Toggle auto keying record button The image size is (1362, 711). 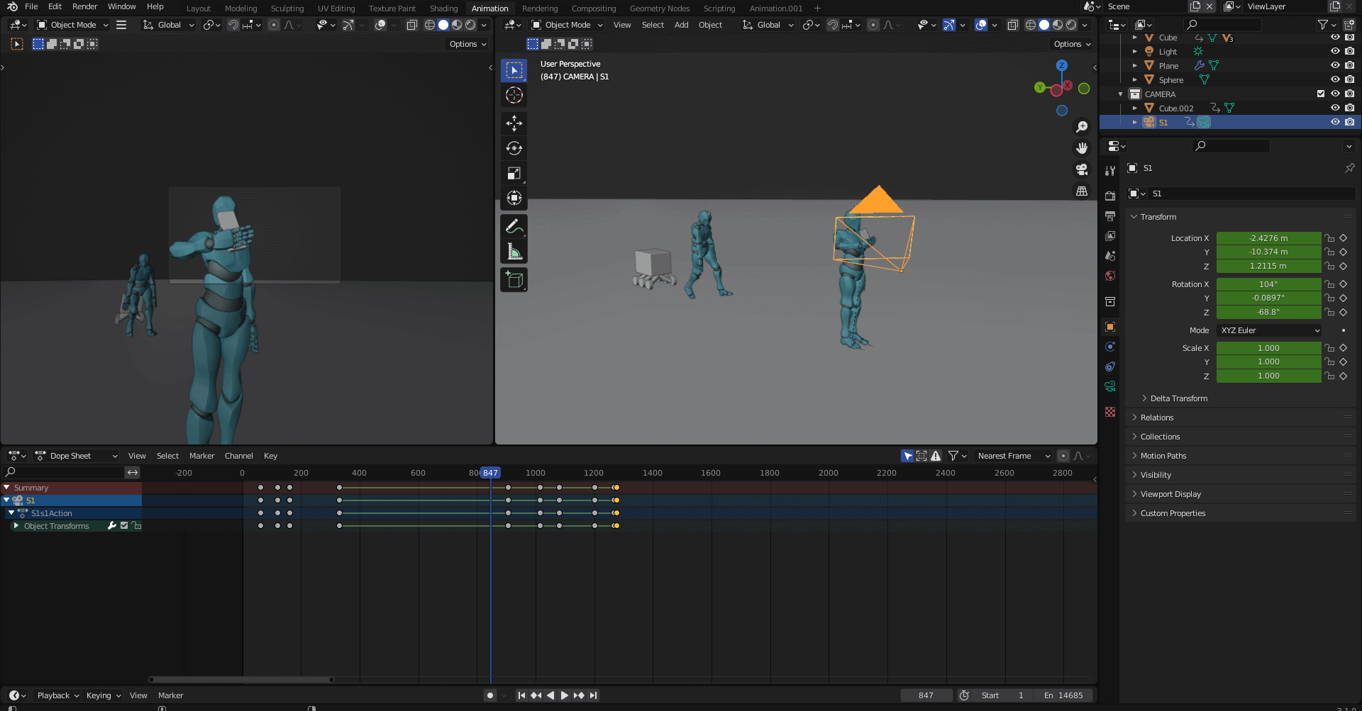click(x=489, y=695)
